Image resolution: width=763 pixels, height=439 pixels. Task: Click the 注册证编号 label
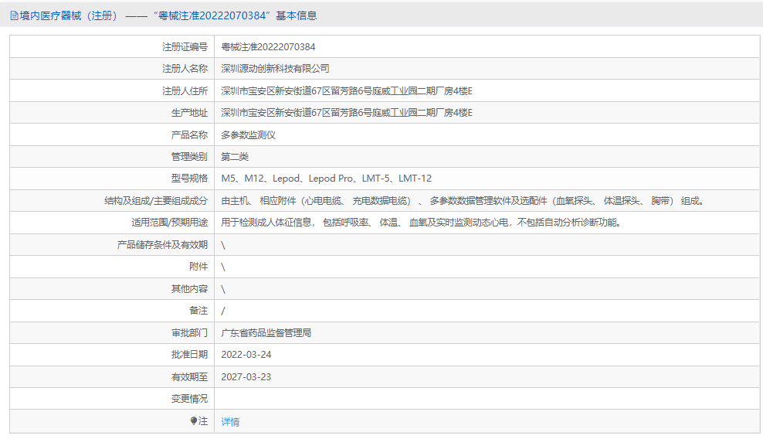click(185, 47)
